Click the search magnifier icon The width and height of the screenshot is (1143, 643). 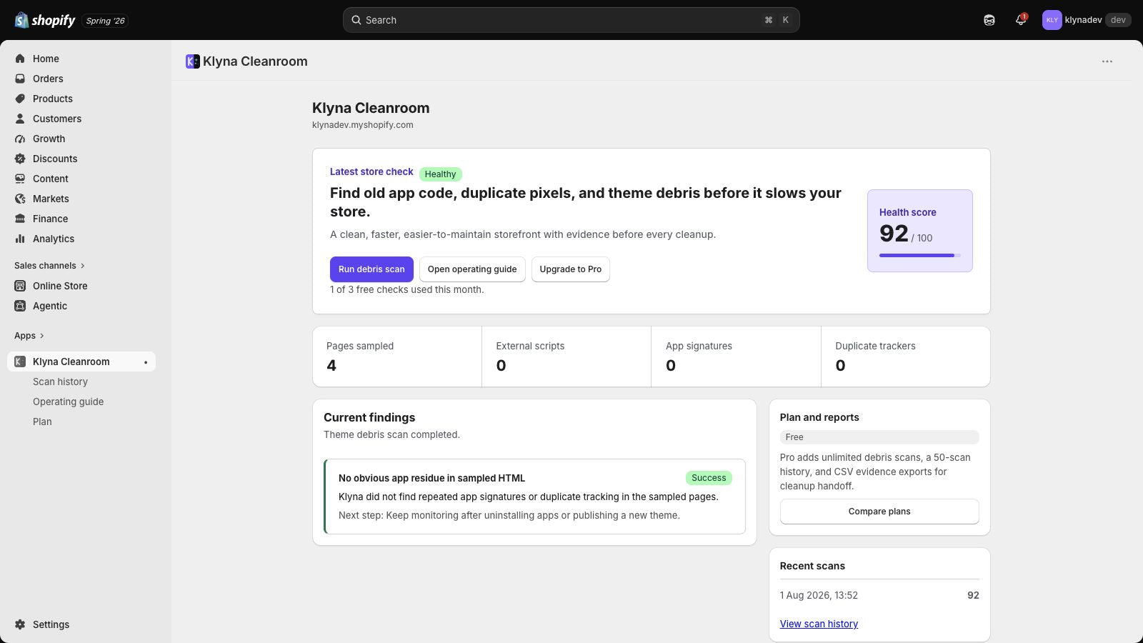click(356, 20)
